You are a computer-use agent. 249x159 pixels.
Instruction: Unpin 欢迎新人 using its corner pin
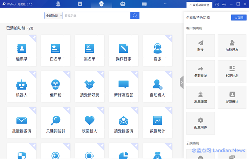tap(102, 109)
